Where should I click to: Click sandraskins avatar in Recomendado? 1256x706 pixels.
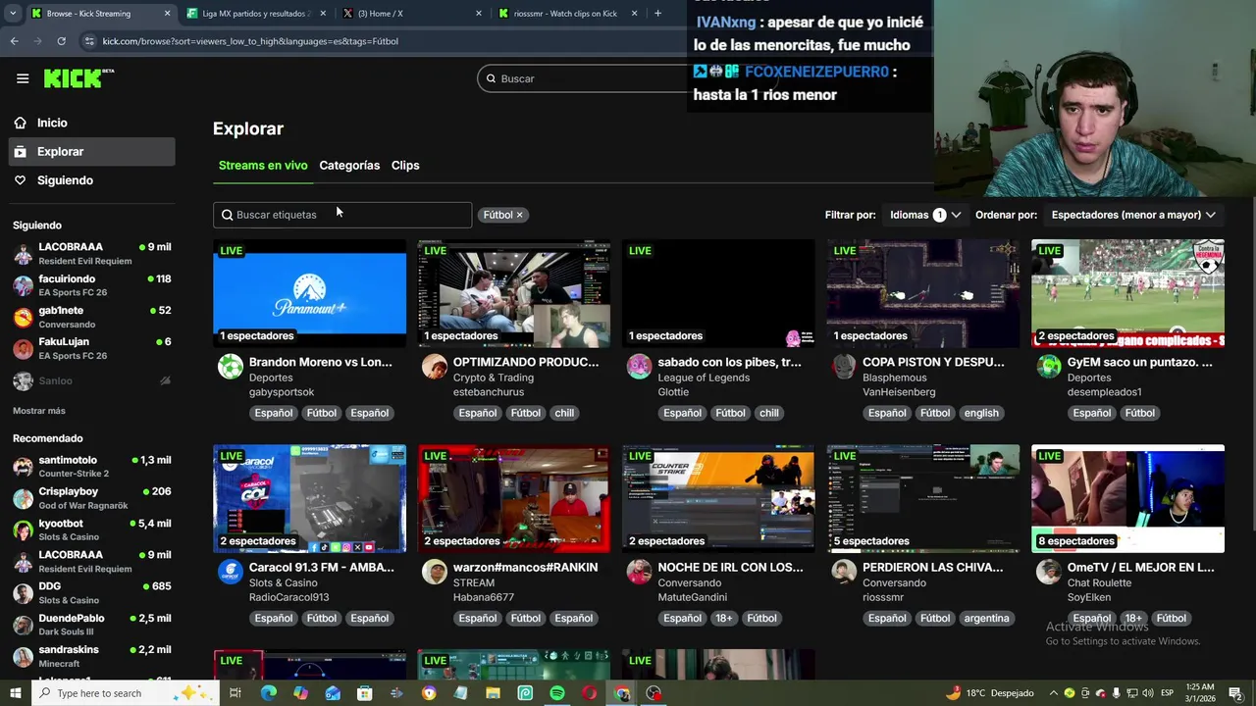coord(23,656)
